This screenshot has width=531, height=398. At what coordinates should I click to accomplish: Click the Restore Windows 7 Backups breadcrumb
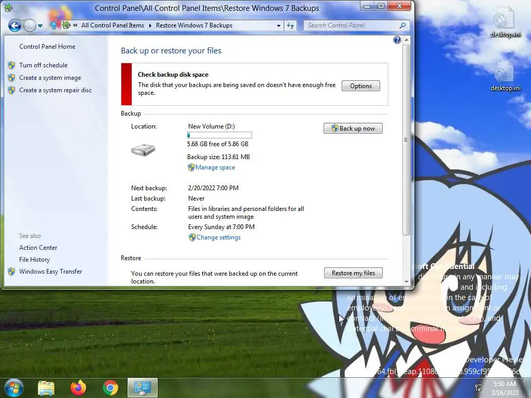(x=194, y=25)
